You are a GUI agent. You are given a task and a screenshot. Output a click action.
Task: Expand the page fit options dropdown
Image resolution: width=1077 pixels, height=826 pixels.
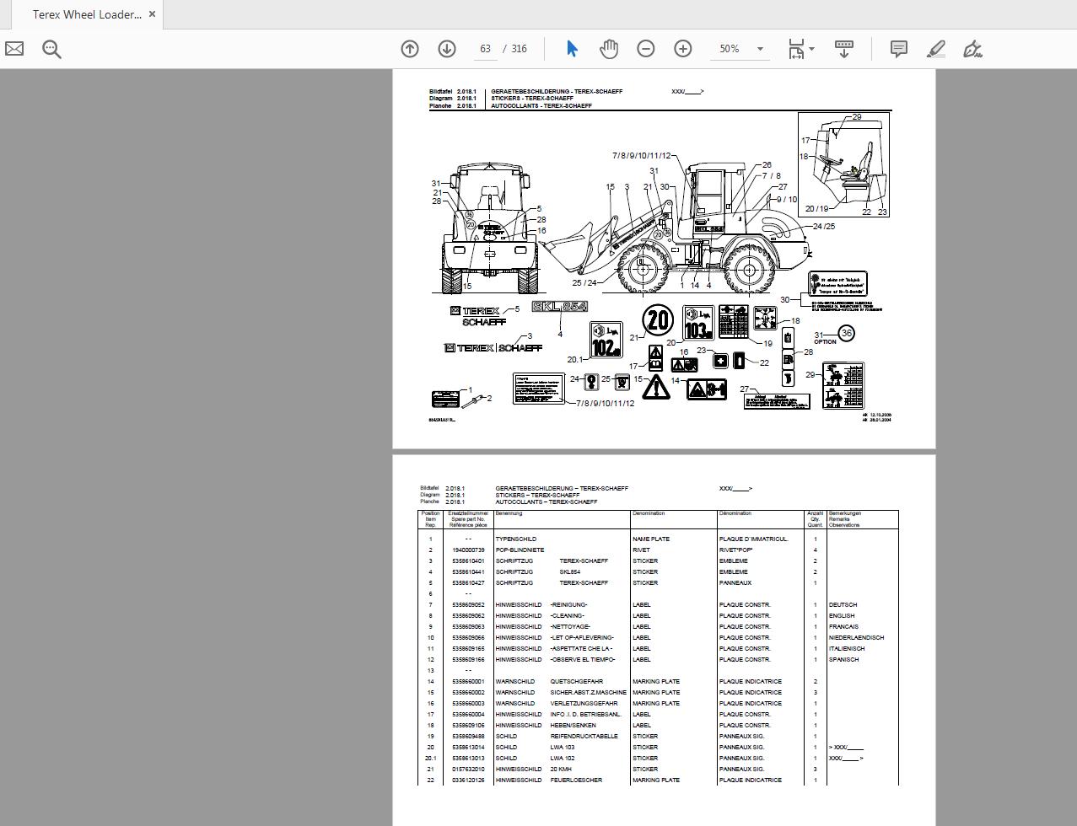[810, 49]
